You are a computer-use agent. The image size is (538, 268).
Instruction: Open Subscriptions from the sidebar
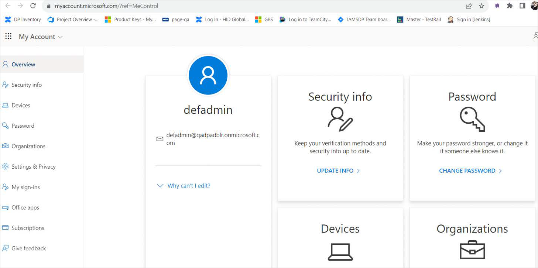(x=28, y=228)
